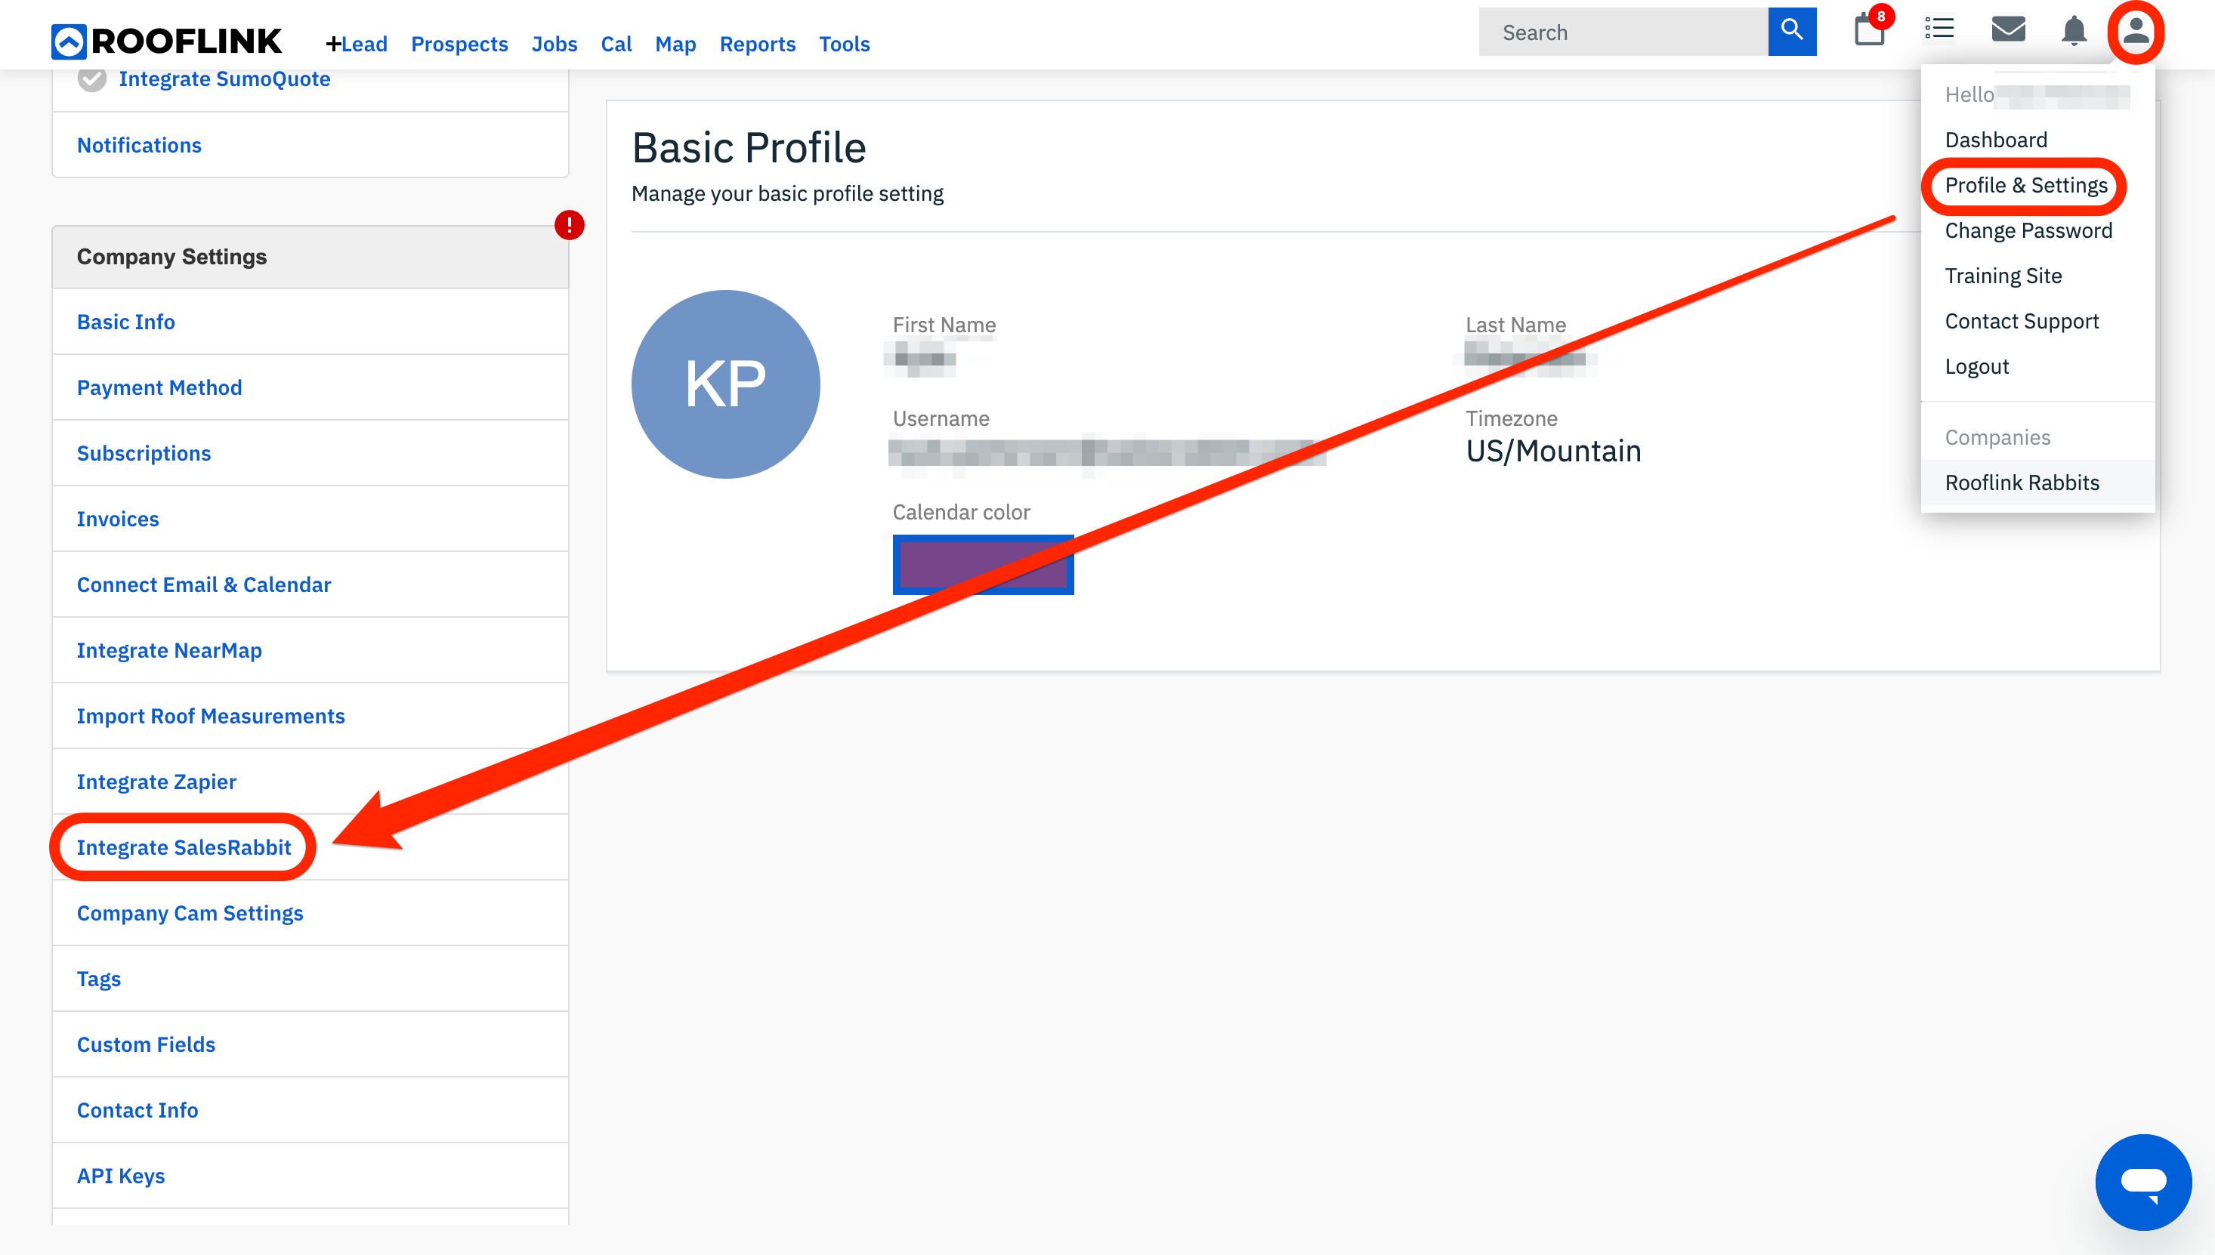Click the Basic Profile heading
This screenshot has width=2215, height=1255.
[749, 147]
